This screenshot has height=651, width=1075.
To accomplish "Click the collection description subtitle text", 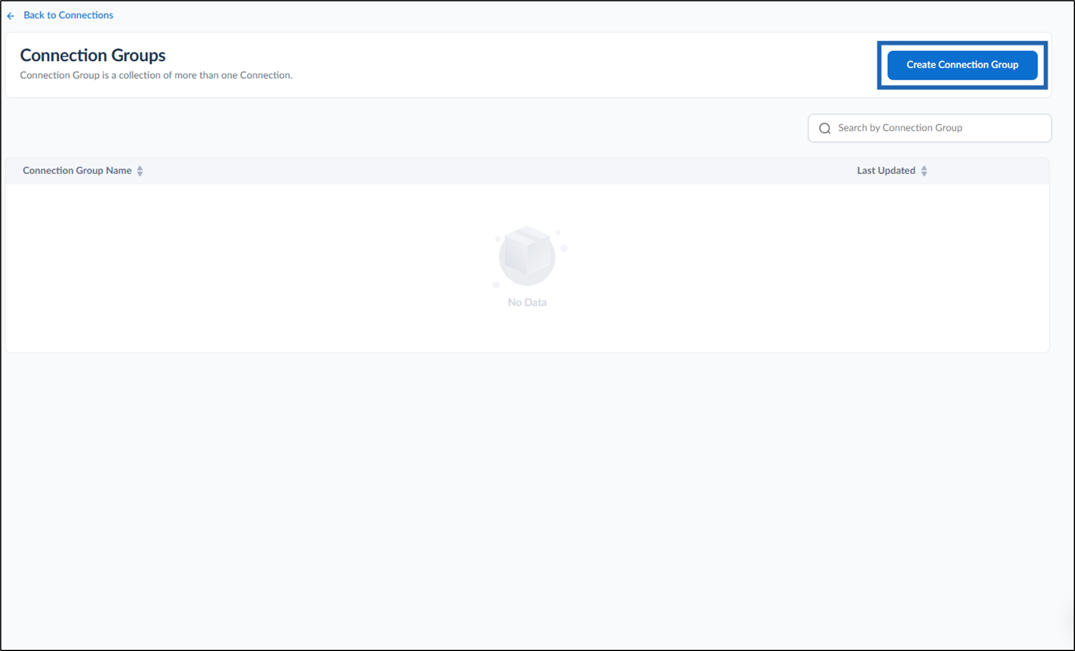I will click(156, 75).
